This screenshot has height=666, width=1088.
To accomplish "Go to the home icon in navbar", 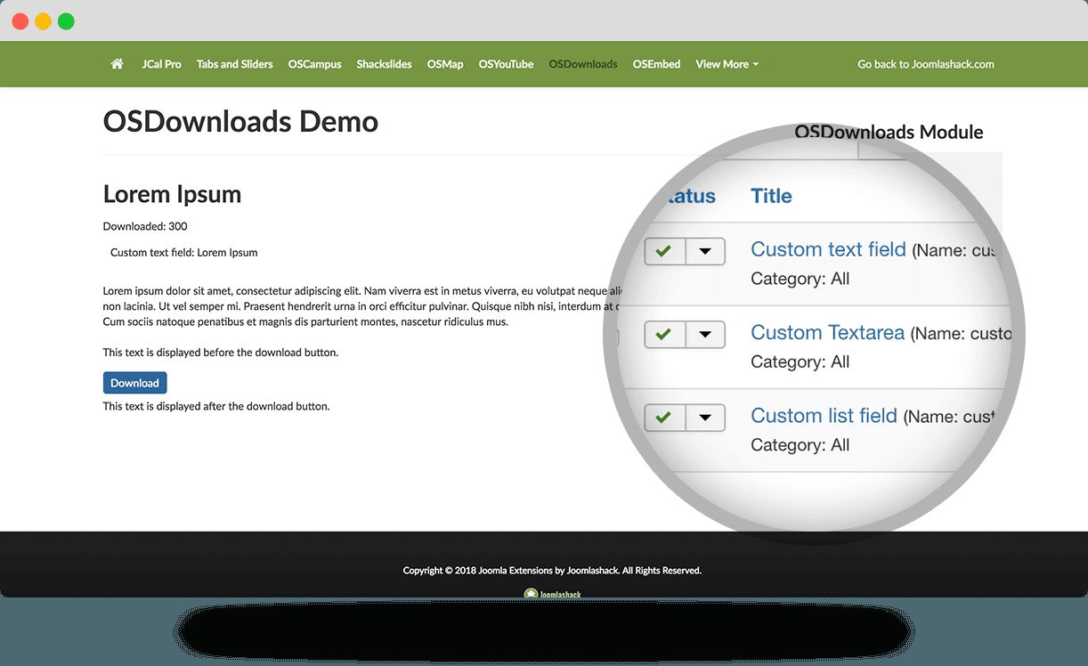I will (x=117, y=64).
